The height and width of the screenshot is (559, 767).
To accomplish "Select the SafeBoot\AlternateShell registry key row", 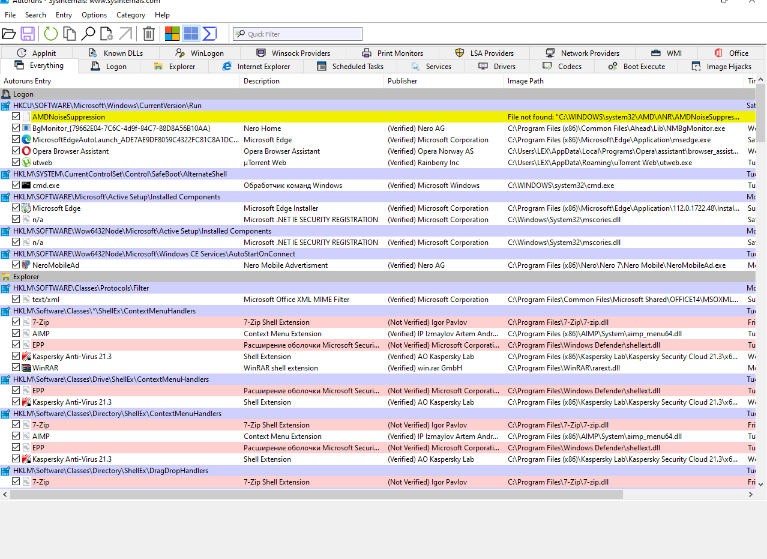I will pyautogui.click(x=378, y=174).
